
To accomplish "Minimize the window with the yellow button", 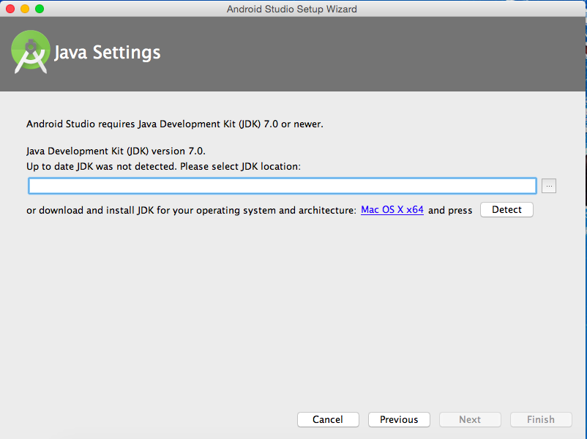I will [25, 9].
